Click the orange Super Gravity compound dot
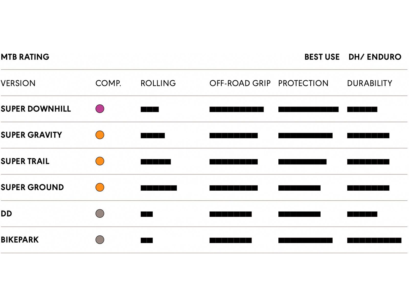Image resolution: width=409 pixels, height=307 pixels. (x=100, y=135)
